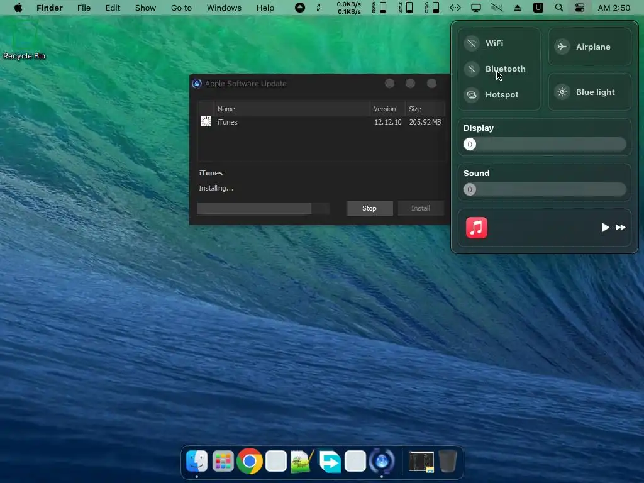
Task: Open the Finder menu
Action: click(49, 8)
